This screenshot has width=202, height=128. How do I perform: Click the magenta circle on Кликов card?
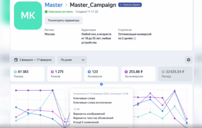[x=52, y=72]
